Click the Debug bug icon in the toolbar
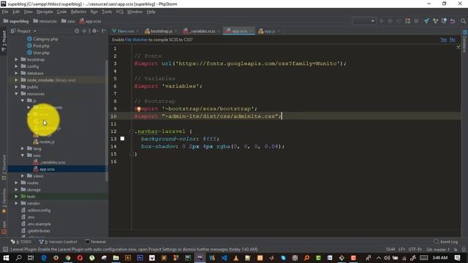 (x=390, y=21)
